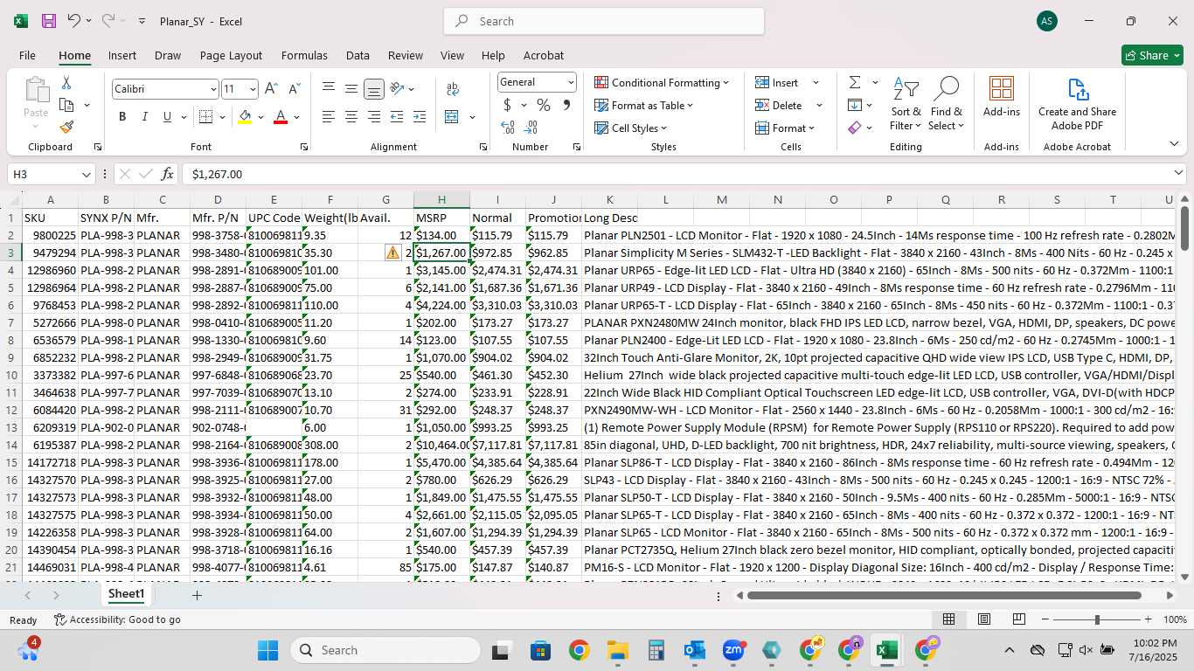Click the Insert cells button

click(777, 82)
